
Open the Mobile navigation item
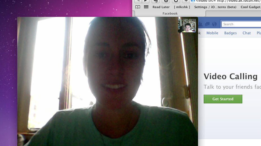212,33
